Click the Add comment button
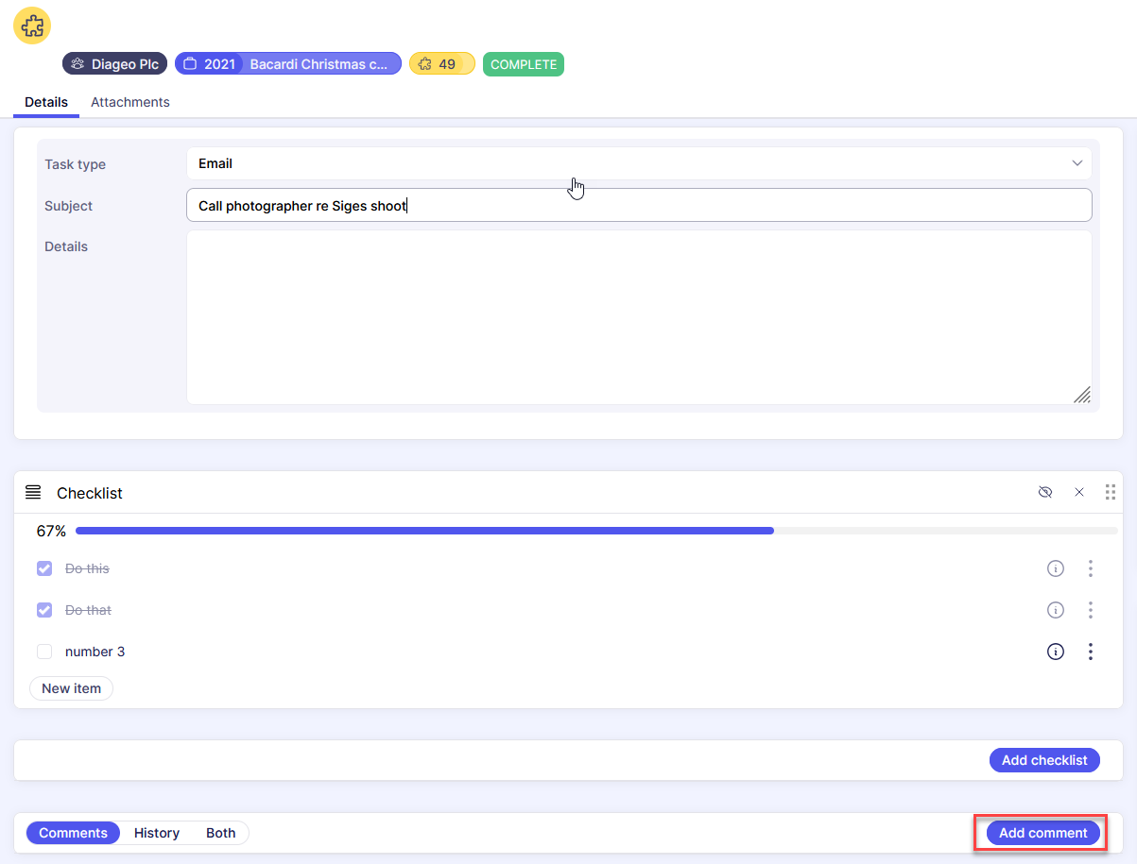The image size is (1137, 864). (x=1042, y=833)
